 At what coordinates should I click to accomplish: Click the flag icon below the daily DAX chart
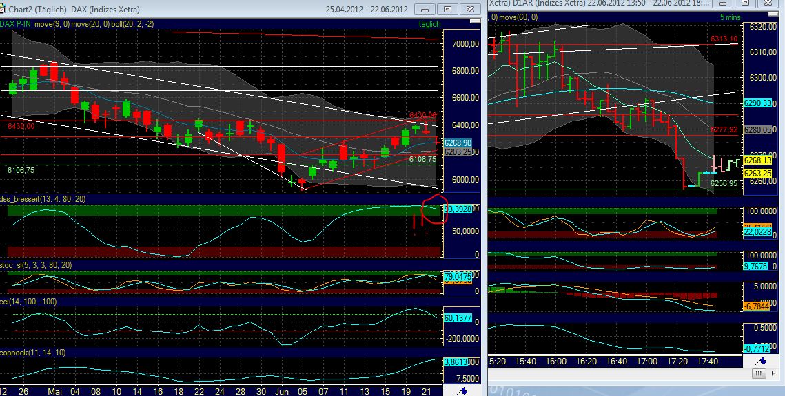[x=462, y=391]
